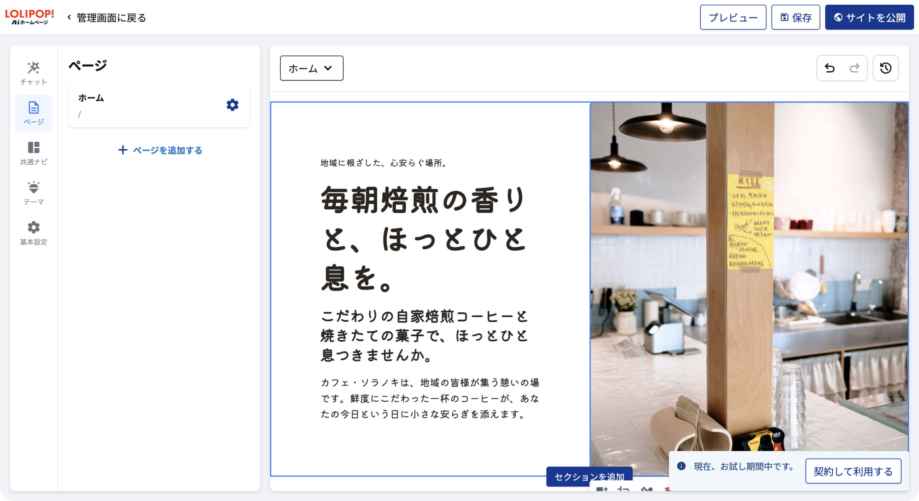Click the heading 毎朝焙煎の香りと、ほっとひと息を。
919x501 pixels.
click(x=424, y=238)
